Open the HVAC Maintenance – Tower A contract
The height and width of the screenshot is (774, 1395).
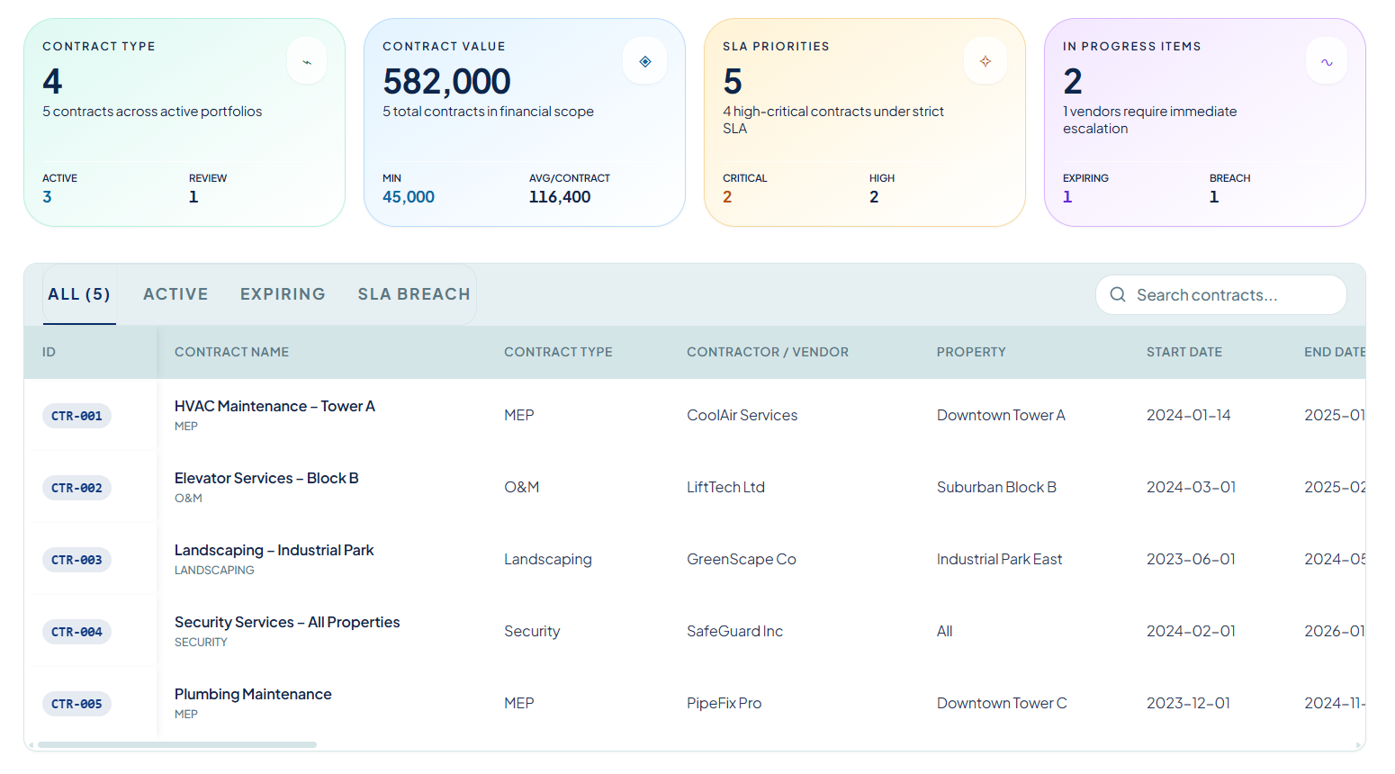click(x=274, y=406)
